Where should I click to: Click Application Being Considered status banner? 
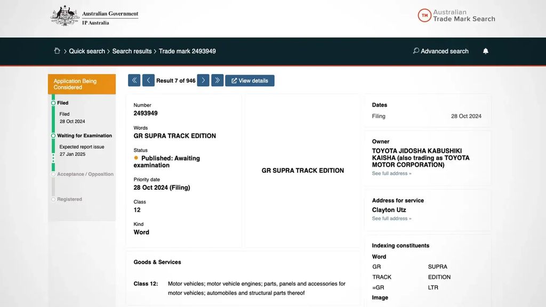click(82, 84)
